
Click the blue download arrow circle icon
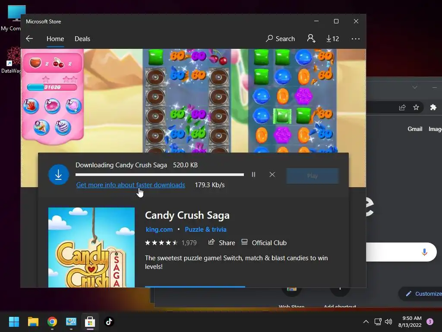[59, 175]
